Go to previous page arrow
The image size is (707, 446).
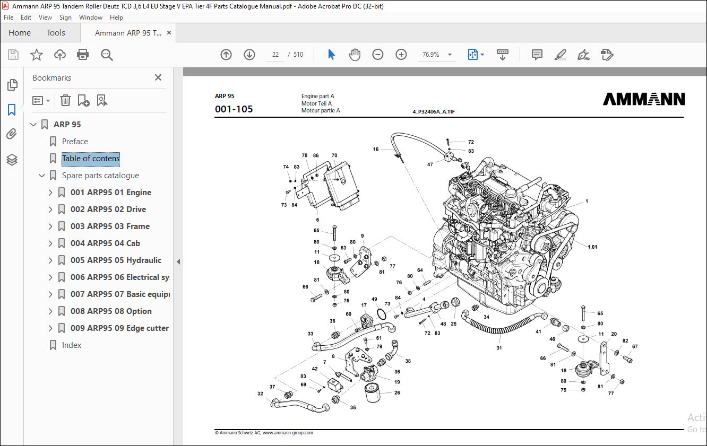tap(226, 55)
